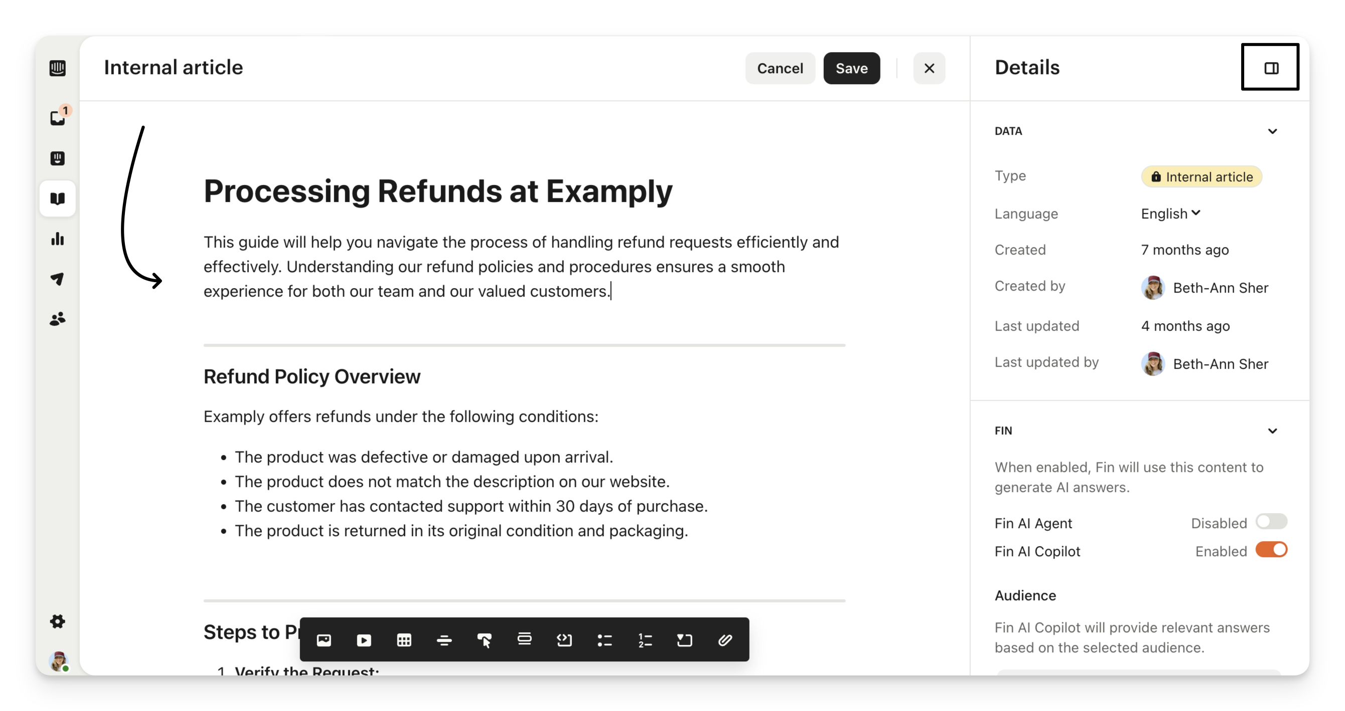Insert a code block
This screenshot has width=1345, height=711.
pyautogui.click(x=564, y=640)
